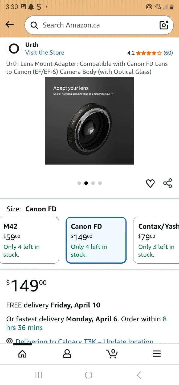Go to Home tab
Screen dimensions: 179x385
point(22,354)
